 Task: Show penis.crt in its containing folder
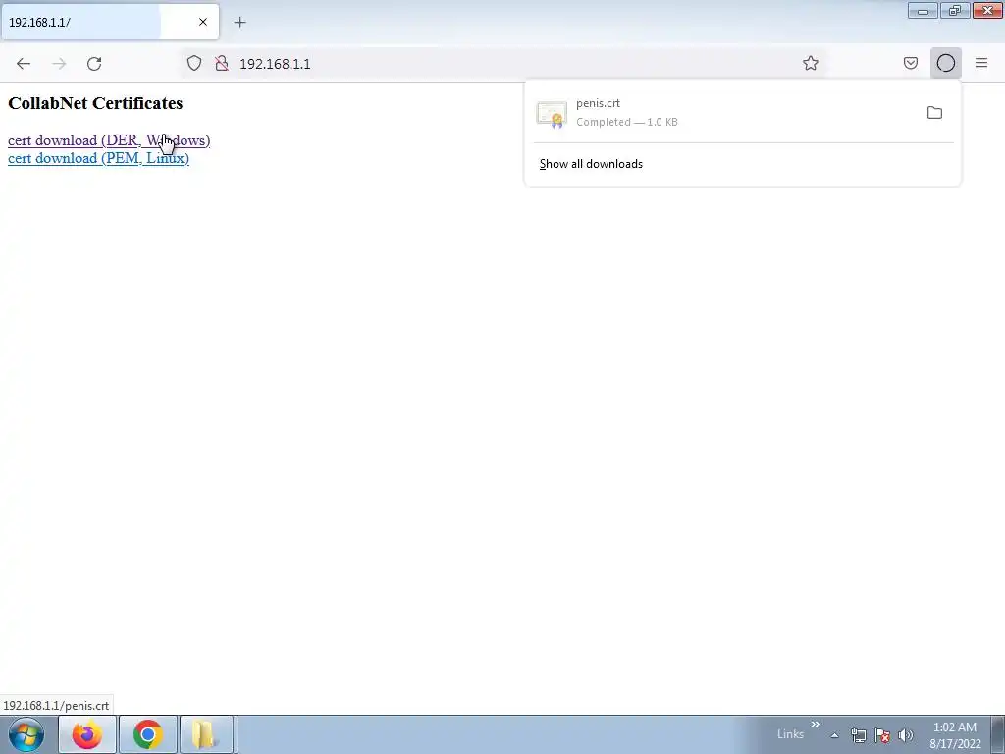pyautogui.click(x=934, y=113)
